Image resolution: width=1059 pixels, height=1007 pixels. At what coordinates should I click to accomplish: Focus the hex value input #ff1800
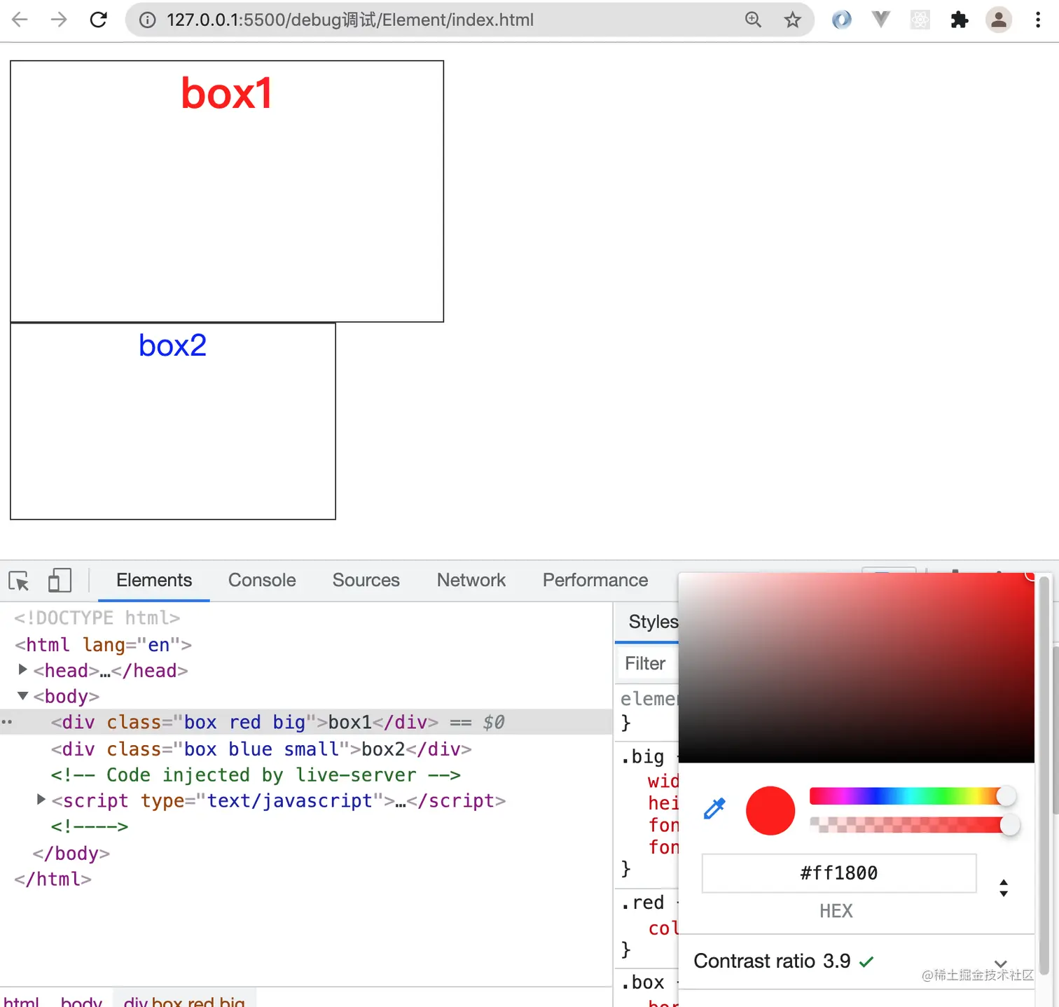pyautogui.click(x=839, y=873)
